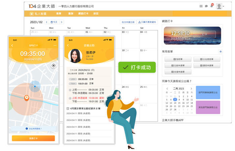Open the 公出差旅單 form
Image resolution: width=235 pixels, height=151 pixels.
(207, 59)
